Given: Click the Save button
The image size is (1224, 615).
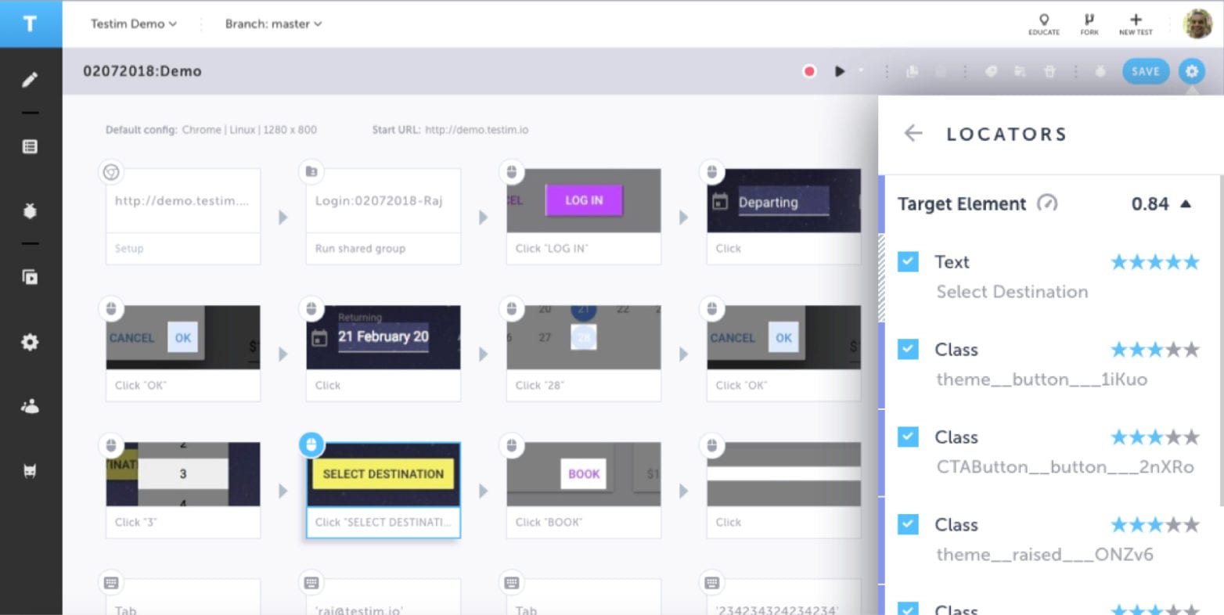Looking at the screenshot, I should click(x=1145, y=71).
